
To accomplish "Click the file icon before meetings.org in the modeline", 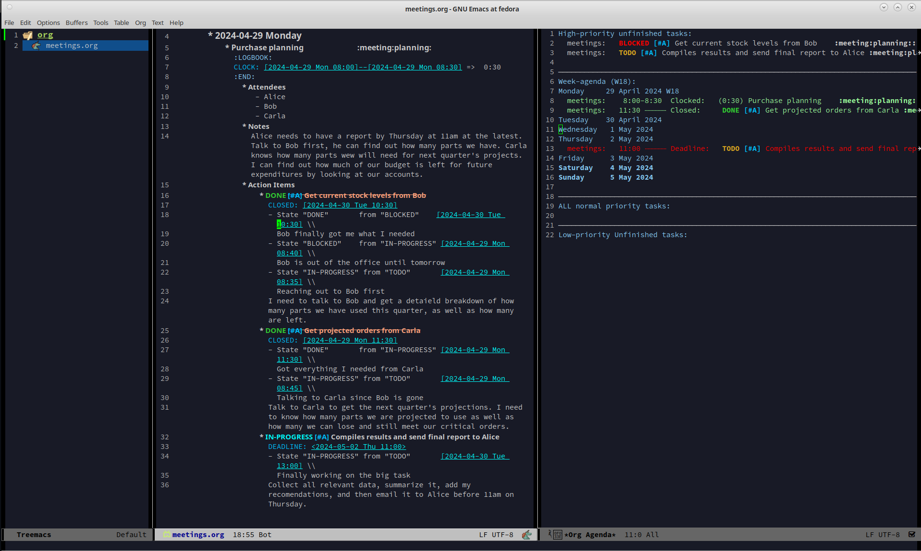I will click(166, 535).
